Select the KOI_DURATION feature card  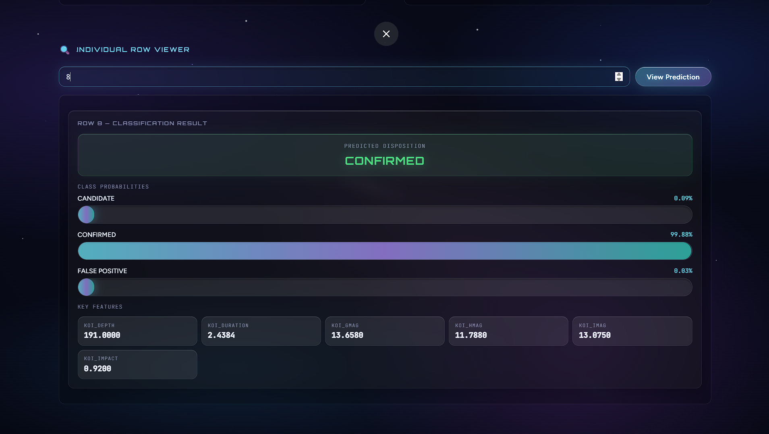click(261, 331)
